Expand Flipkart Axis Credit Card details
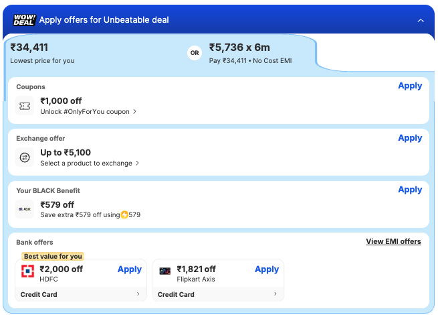 [x=276, y=294]
